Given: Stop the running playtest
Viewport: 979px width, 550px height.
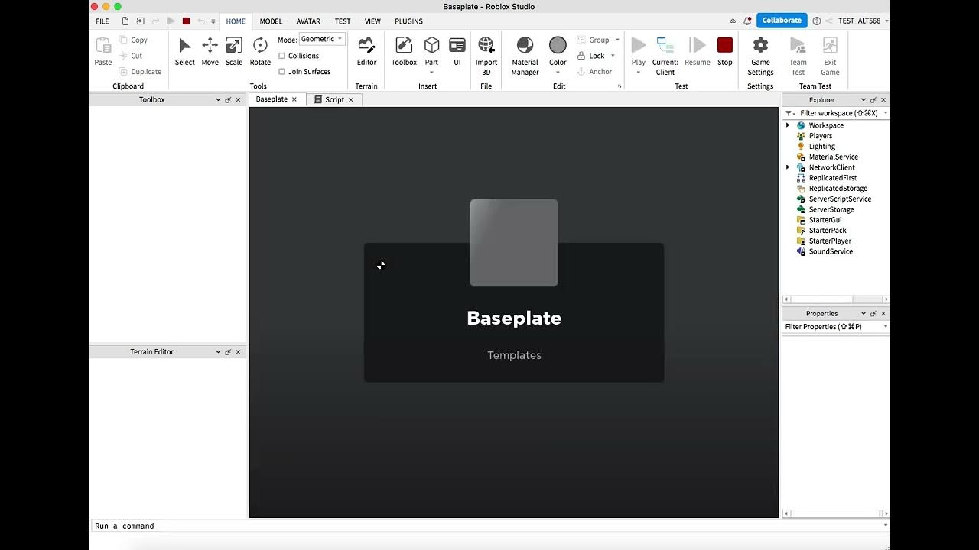Looking at the screenshot, I should click(x=725, y=52).
